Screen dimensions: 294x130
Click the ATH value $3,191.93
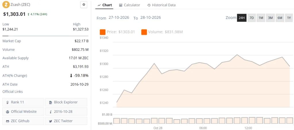point(81,67)
